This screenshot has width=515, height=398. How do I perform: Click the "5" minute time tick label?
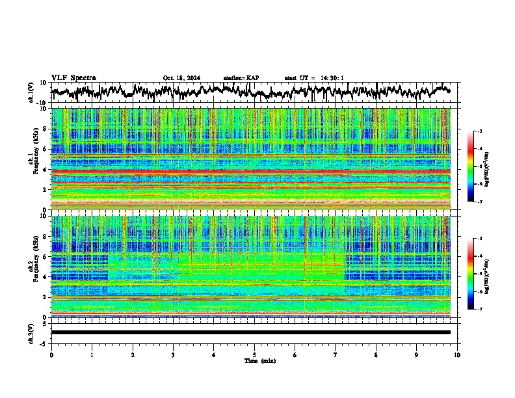click(254, 355)
